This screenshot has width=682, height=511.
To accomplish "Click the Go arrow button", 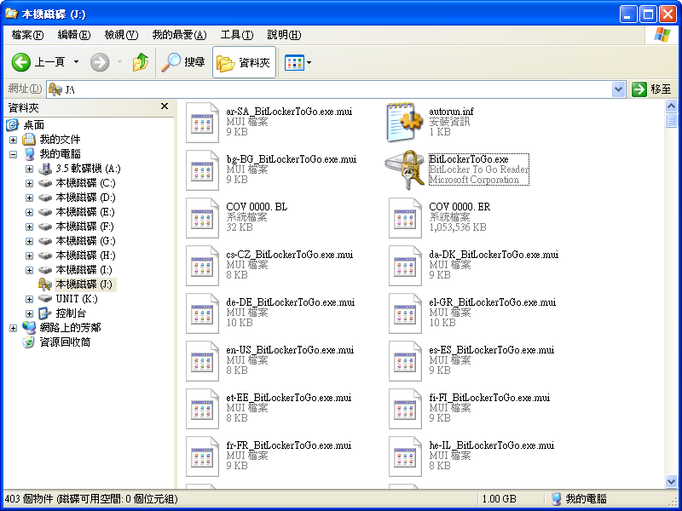I will click(639, 89).
